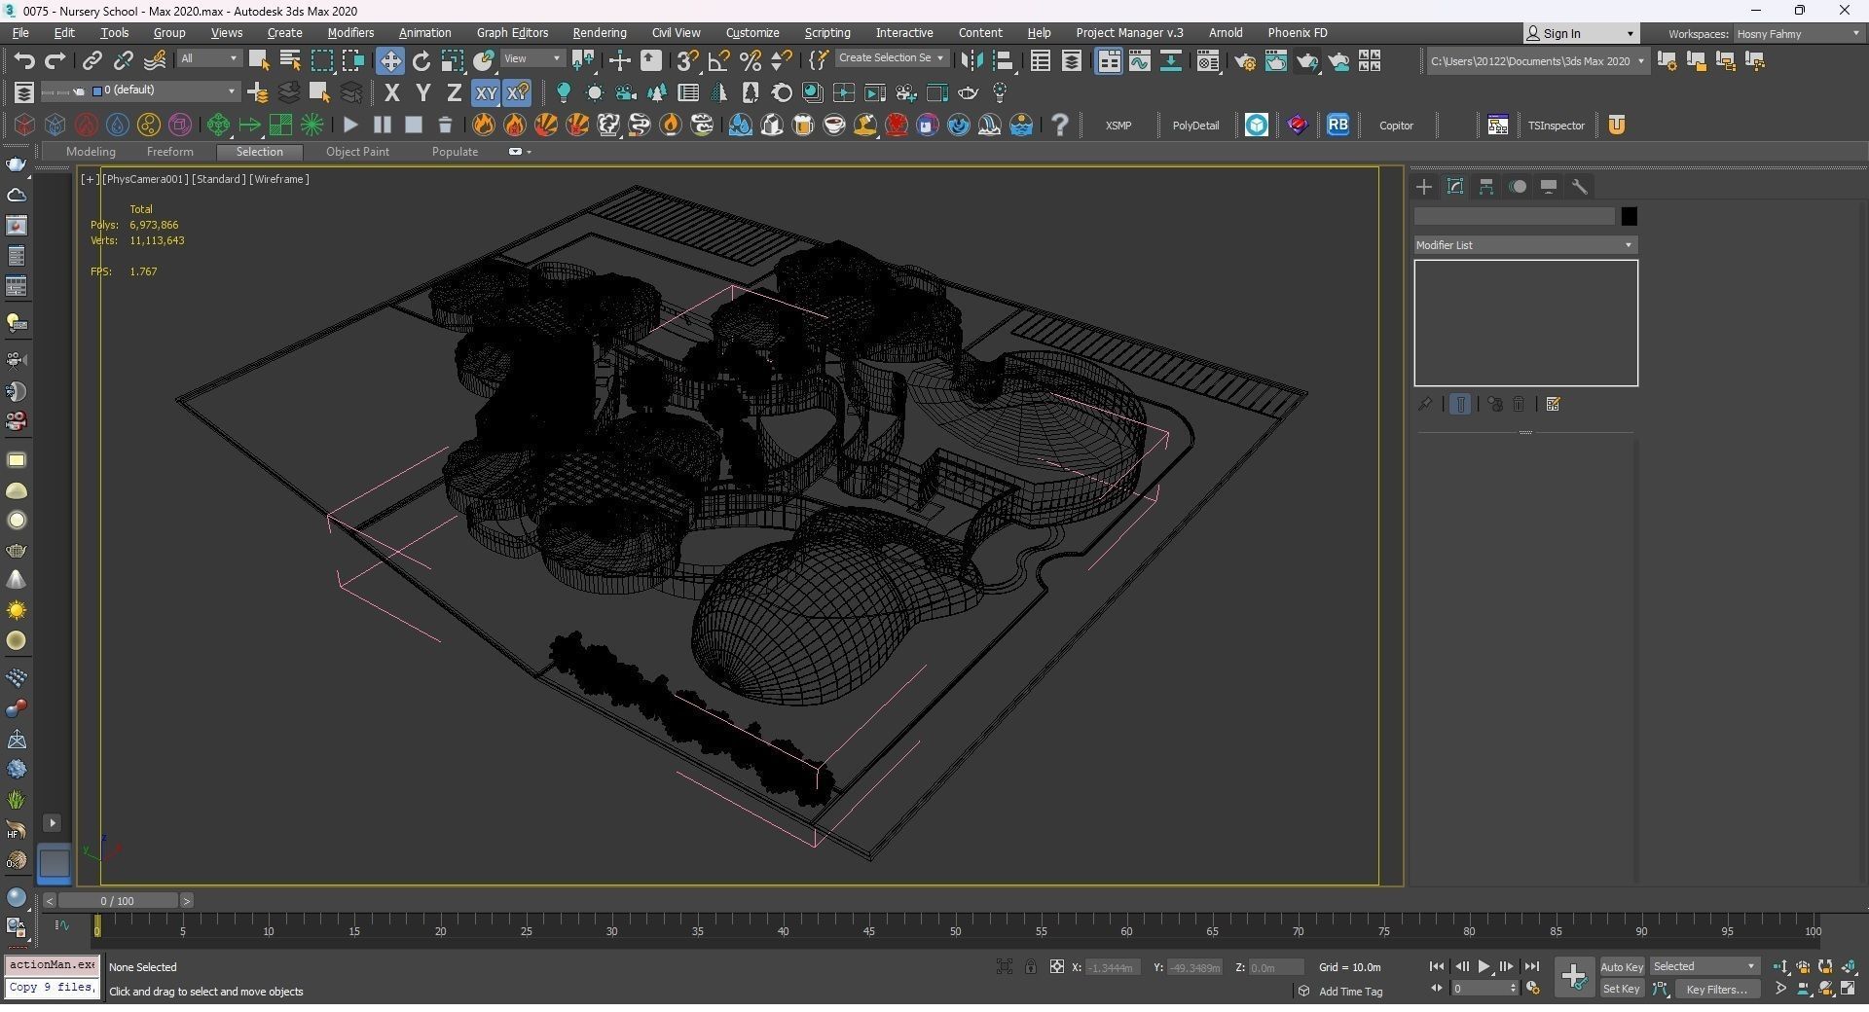Open the project path dropdown

tap(1537, 61)
